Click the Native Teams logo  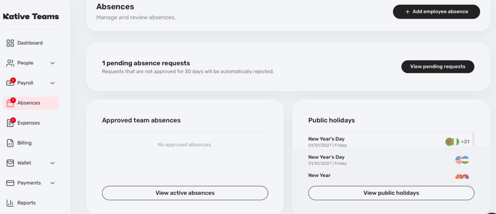(x=31, y=16)
